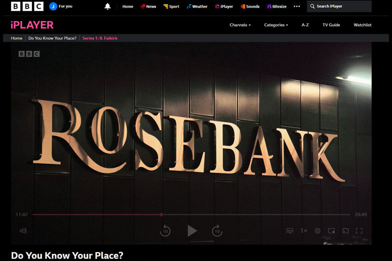Expand the Channels dropdown
Image resolution: width=392 pixels, height=261 pixels.
tap(240, 25)
